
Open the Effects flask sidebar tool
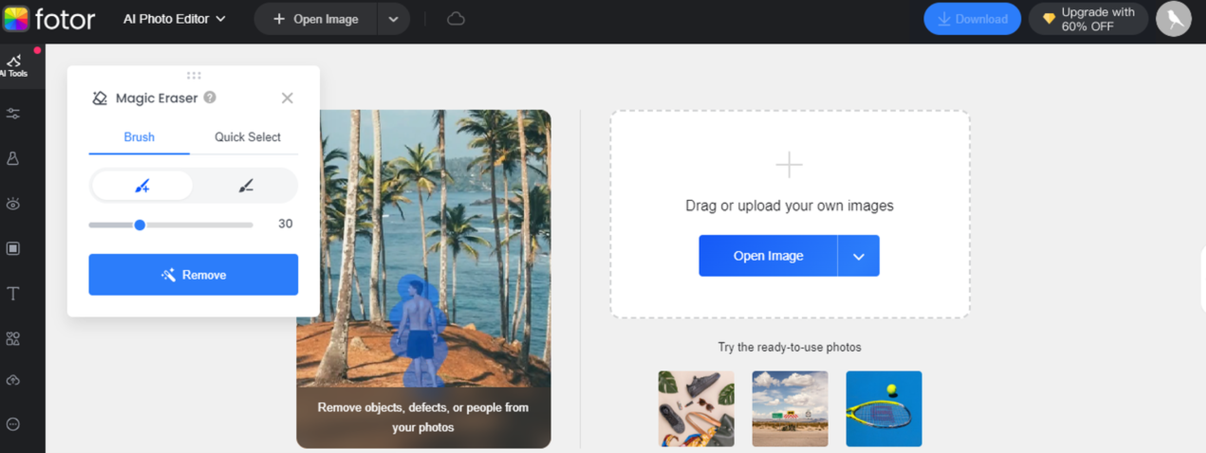[13, 159]
